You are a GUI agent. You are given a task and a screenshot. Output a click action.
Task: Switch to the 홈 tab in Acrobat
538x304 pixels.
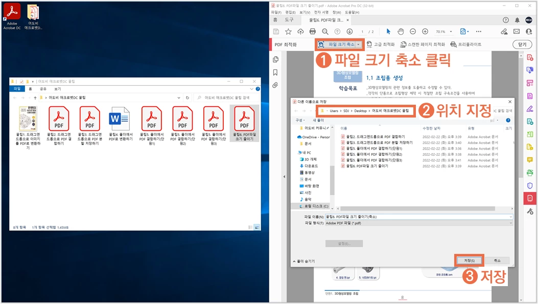pos(275,20)
